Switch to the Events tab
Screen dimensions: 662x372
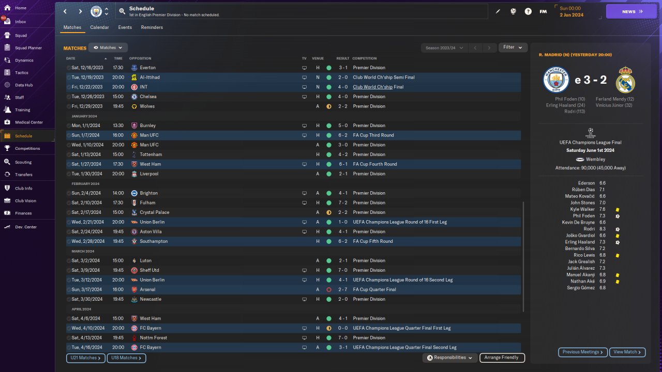125,27
